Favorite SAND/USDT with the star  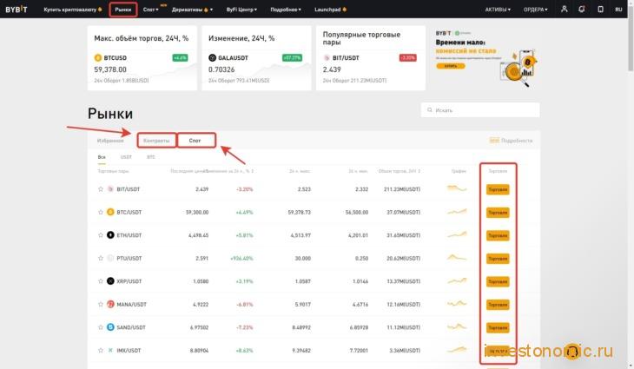point(101,327)
